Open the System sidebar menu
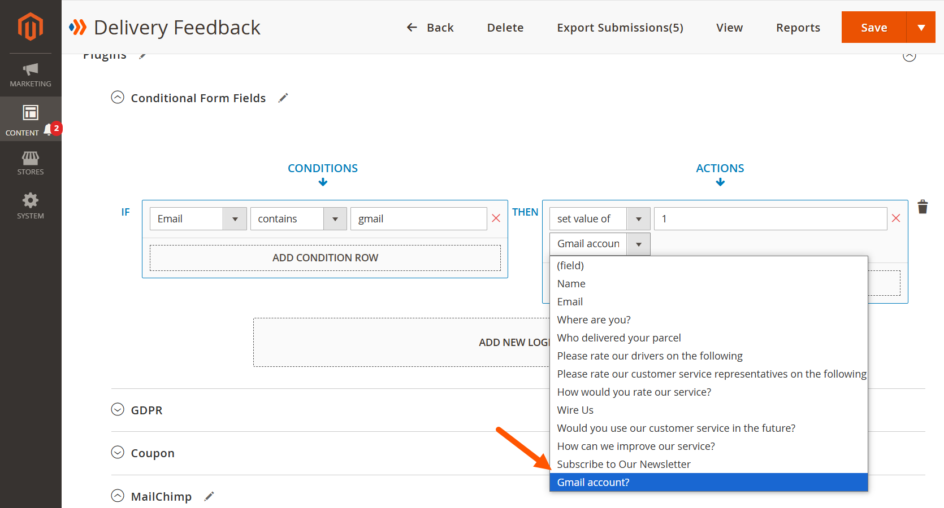944x508 pixels. (31, 206)
